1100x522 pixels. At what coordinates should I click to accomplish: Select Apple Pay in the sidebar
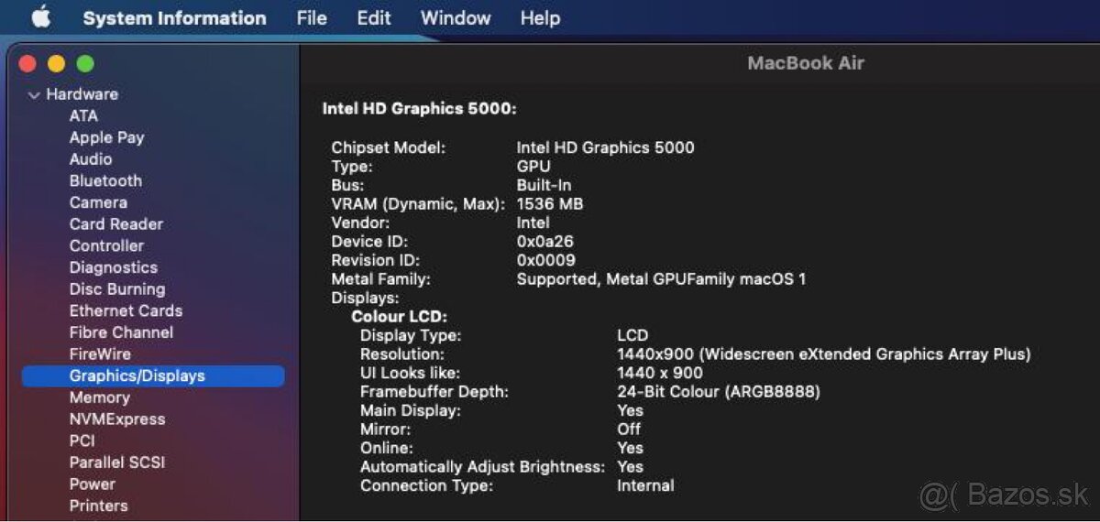[106, 137]
